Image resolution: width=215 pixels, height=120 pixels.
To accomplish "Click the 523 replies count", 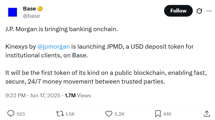I will click(x=20, y=114).
